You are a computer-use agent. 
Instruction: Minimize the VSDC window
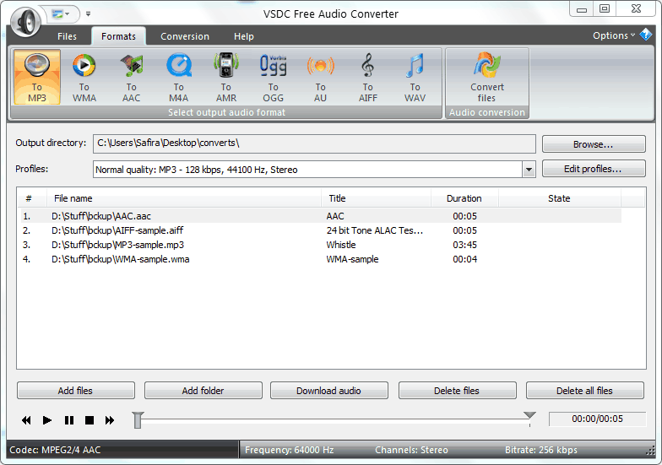tap(581, 9)
